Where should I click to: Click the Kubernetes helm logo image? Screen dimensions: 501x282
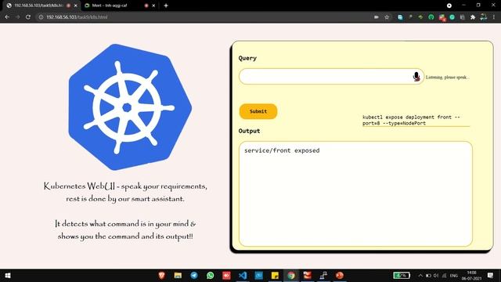[130, 107]
